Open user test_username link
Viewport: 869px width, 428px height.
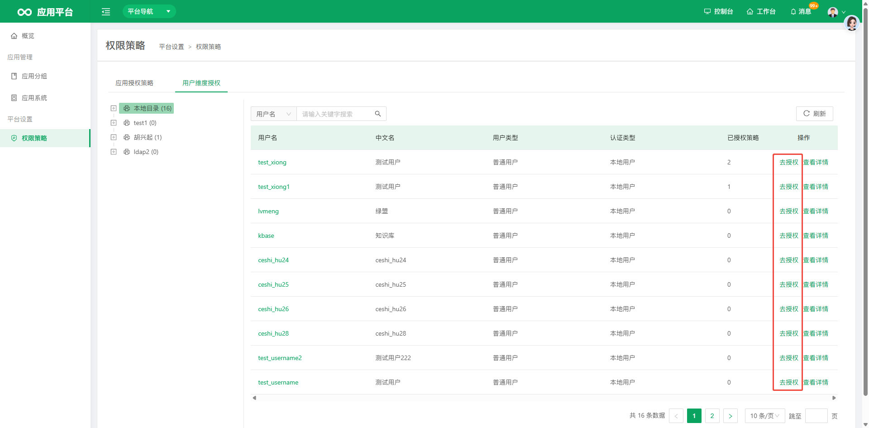(278, 382)
